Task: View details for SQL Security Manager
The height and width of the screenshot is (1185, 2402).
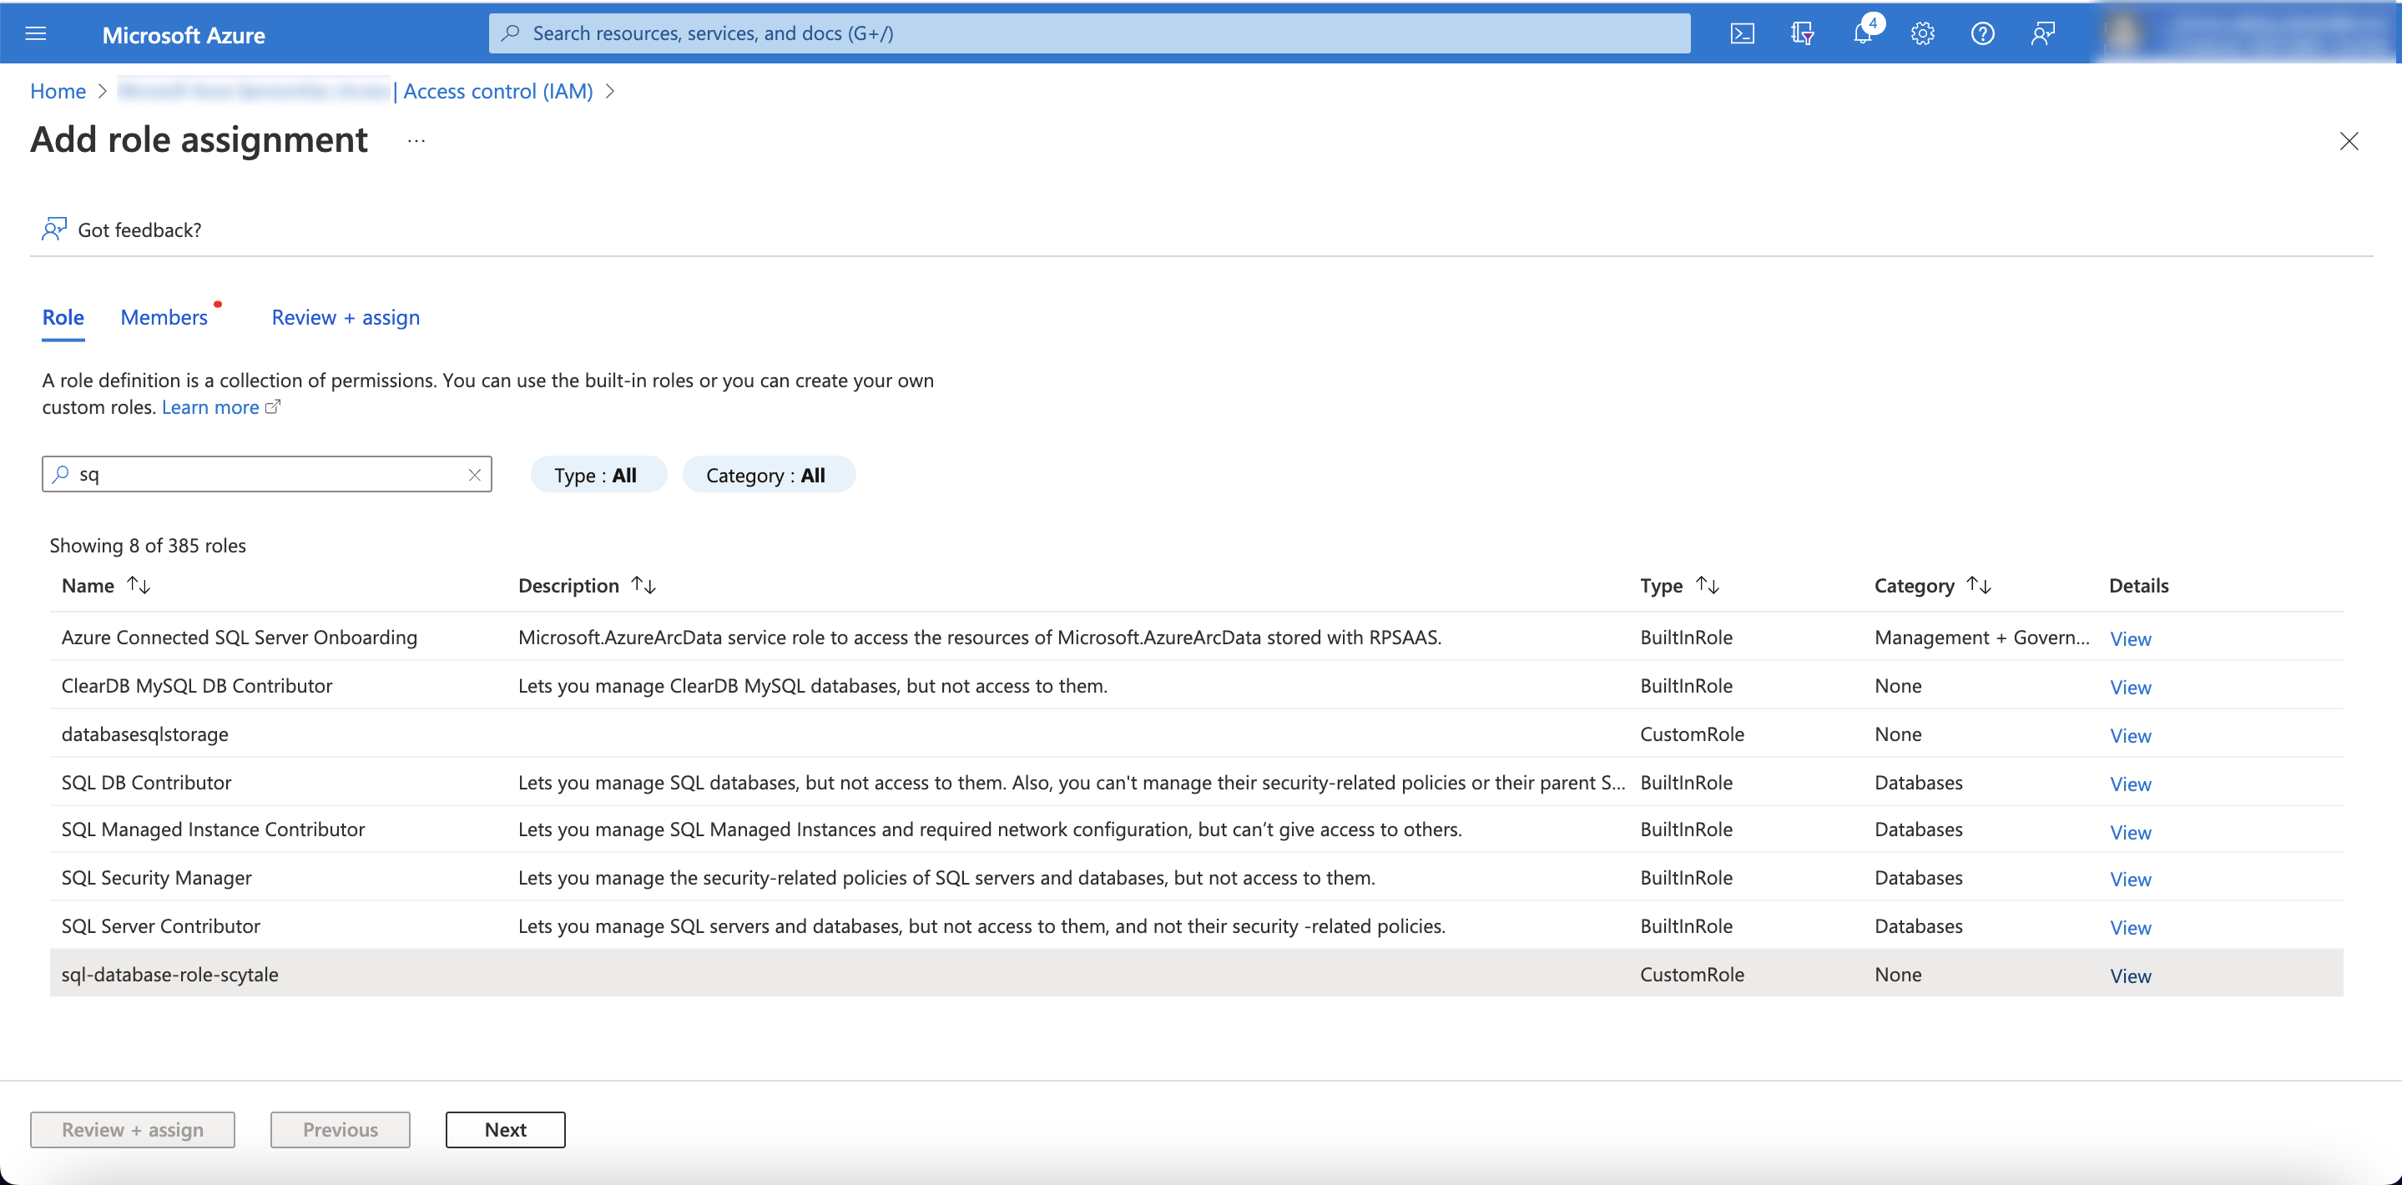Action: click(x=2131, y=880)
